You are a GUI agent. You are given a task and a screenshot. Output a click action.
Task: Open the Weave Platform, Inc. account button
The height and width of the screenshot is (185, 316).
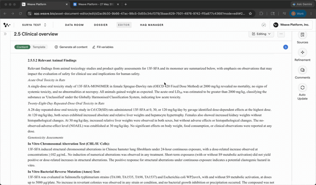[x=291, y=25]
